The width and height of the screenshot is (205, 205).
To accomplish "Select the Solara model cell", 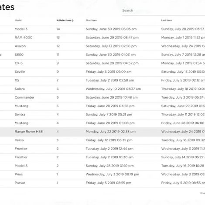I will [x=20, y=89].
